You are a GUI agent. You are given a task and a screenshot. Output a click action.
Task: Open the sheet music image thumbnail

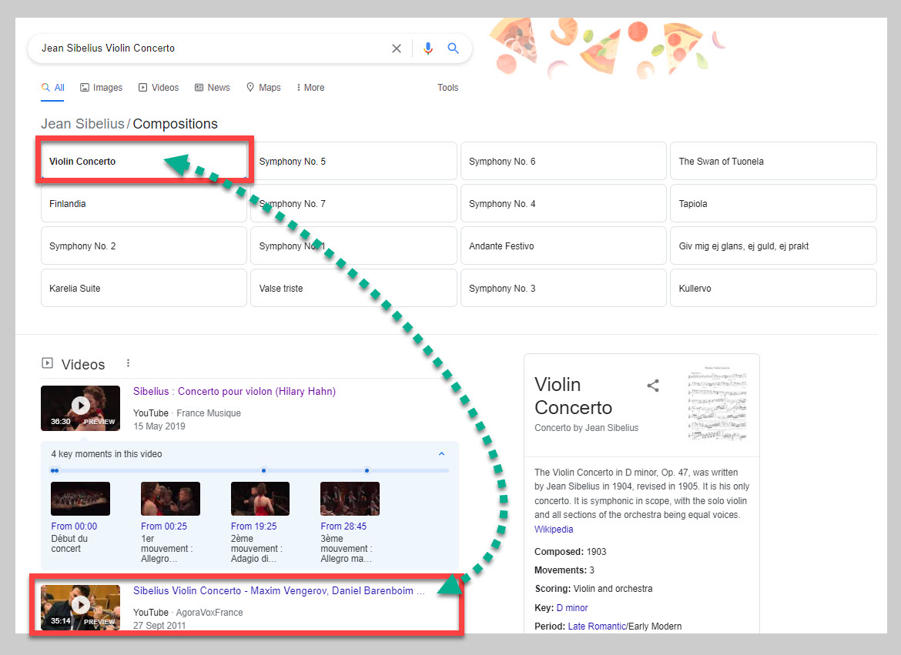pyautogui.click(x=717, y=403)
